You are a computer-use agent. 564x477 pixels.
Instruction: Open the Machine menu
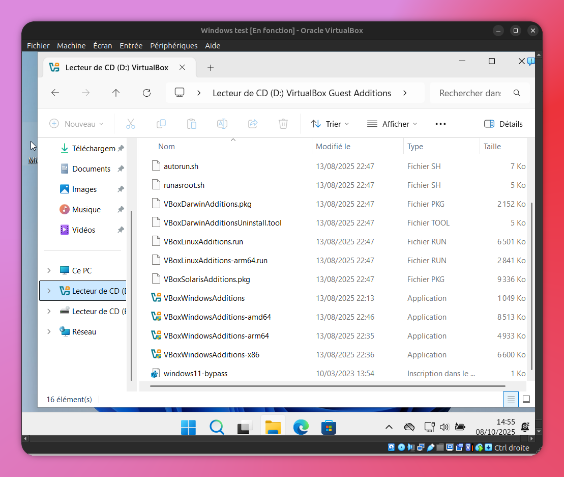pyautogui.click(x=71, y=45)
